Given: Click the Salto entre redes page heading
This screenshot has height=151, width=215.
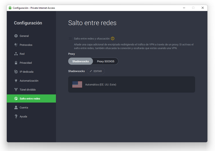Looking at the screenshot, I should click(92, 23).
